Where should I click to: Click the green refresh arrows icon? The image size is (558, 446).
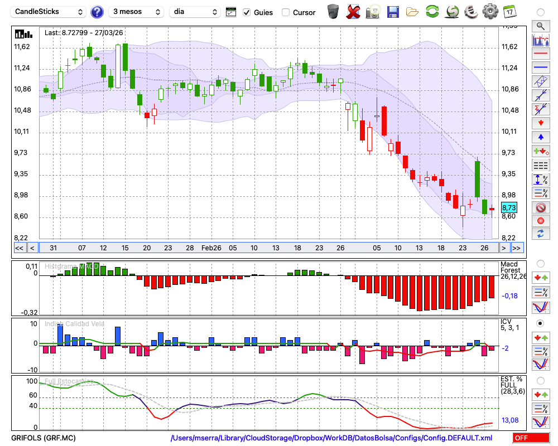(432, 12)
